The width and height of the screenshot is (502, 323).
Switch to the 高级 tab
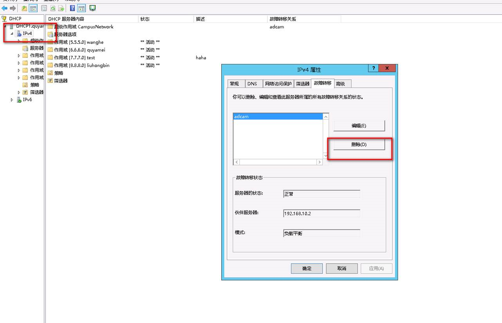(340, 84)
